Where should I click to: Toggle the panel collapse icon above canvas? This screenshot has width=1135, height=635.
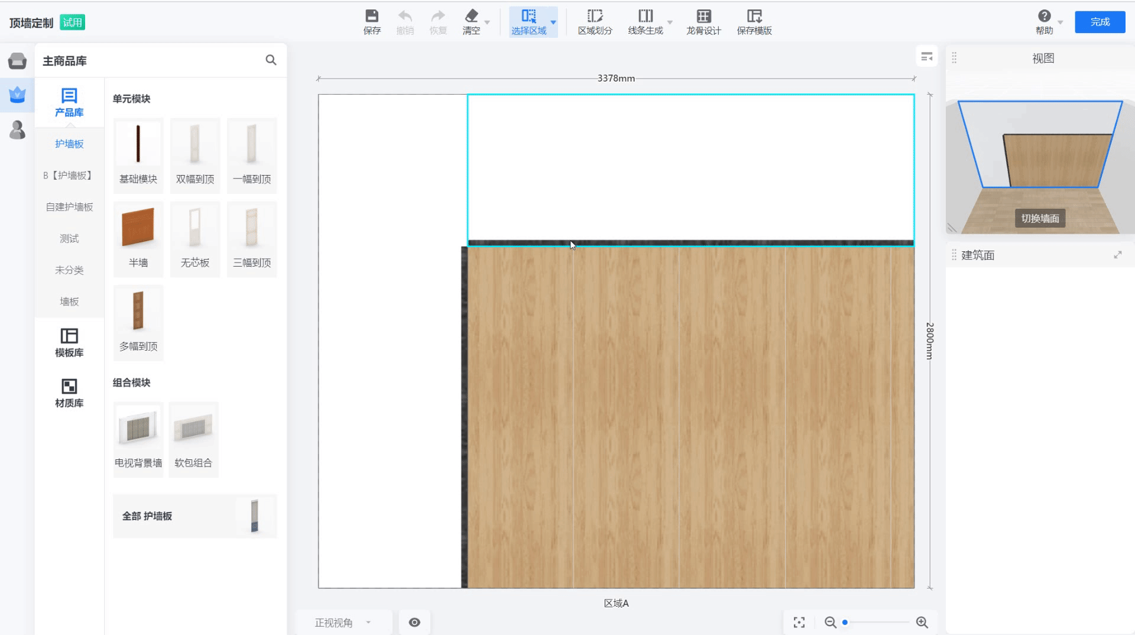[926, 57]
